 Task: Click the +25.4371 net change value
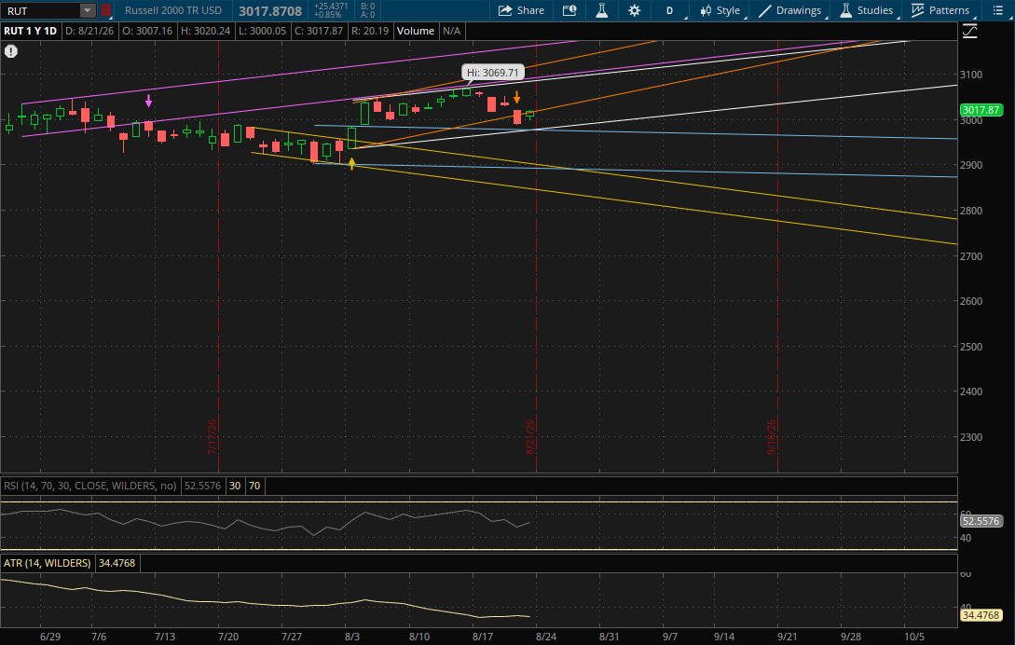click(x=331, y=7)
